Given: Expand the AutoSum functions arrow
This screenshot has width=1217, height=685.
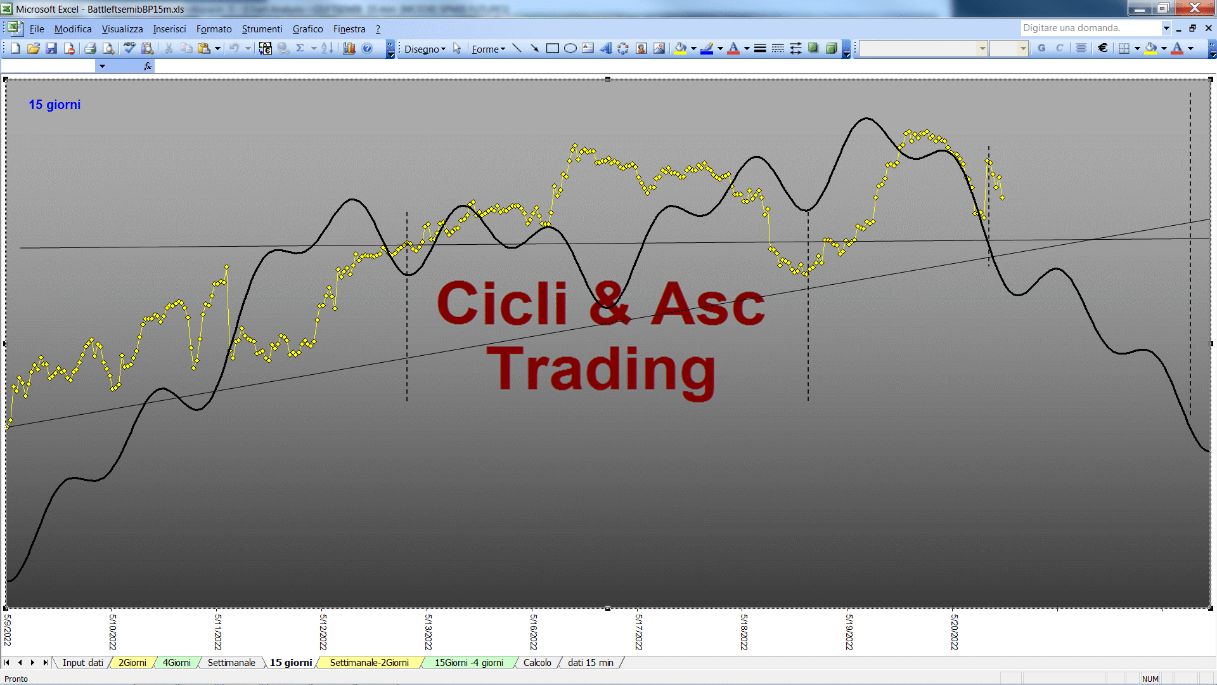Looking at the screenshot, I should [313, 48].
